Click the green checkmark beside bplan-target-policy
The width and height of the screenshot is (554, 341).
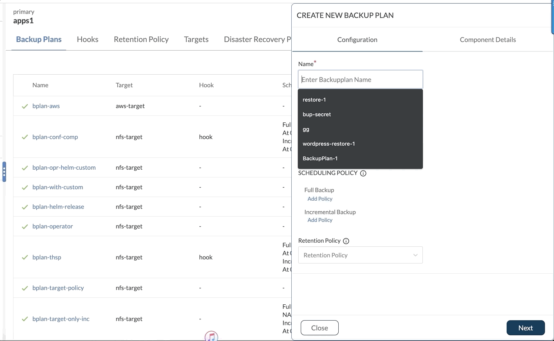pyautogui.click(x=25, y=288)
